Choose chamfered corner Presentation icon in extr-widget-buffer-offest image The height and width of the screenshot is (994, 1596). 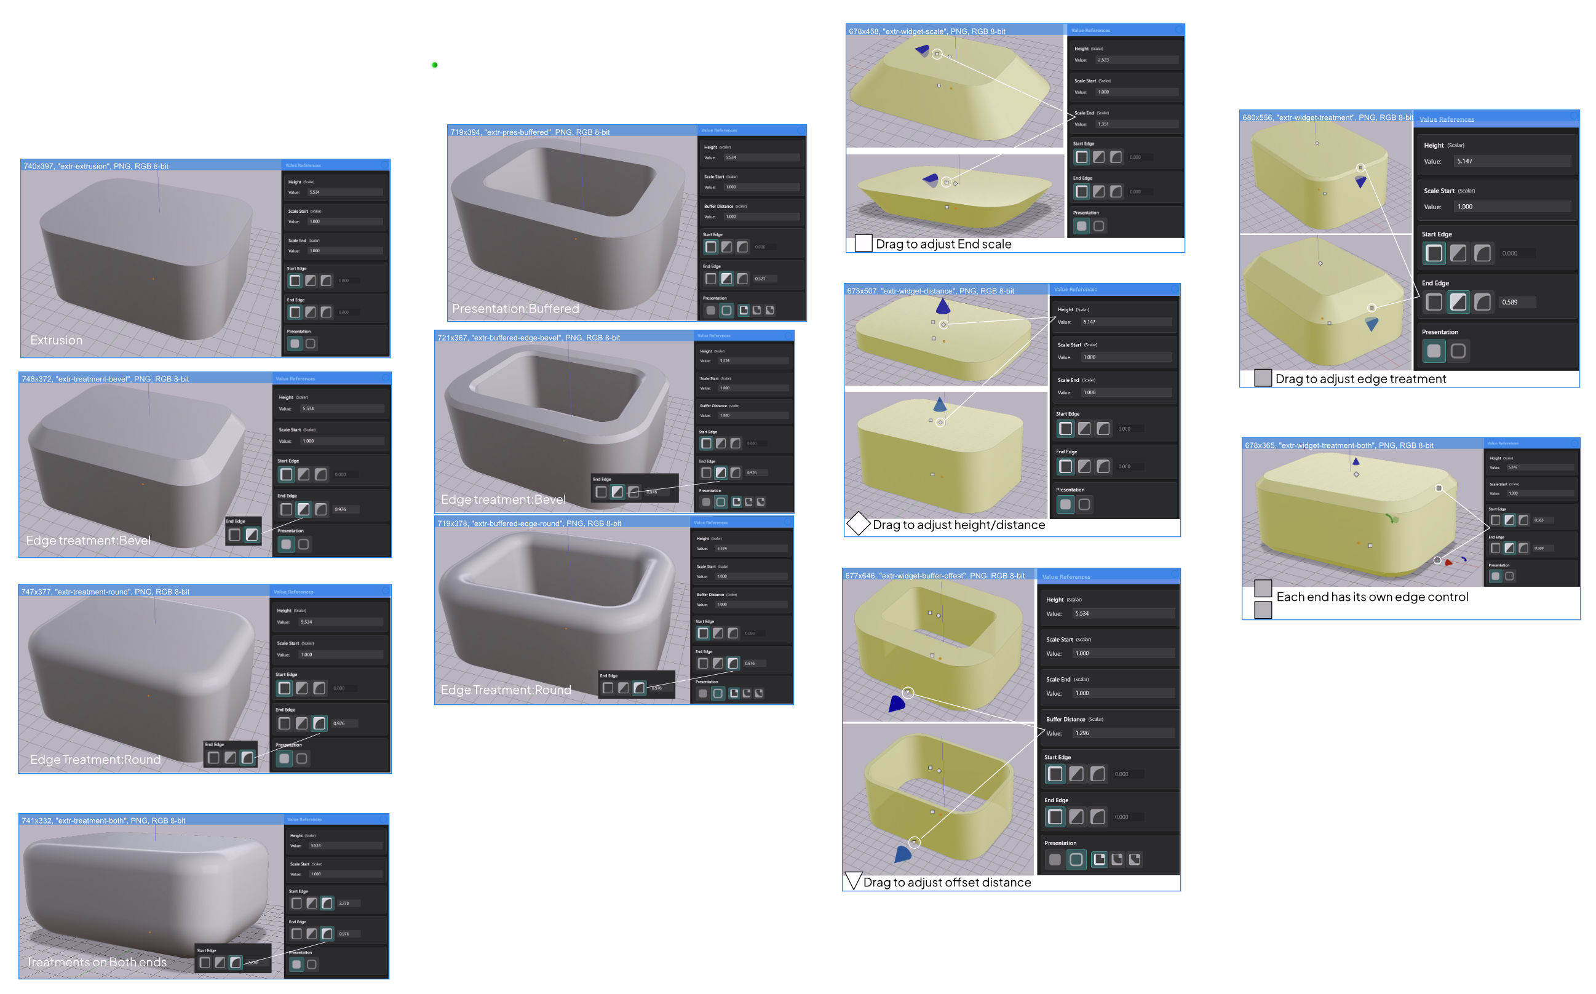click(1135, 859)
